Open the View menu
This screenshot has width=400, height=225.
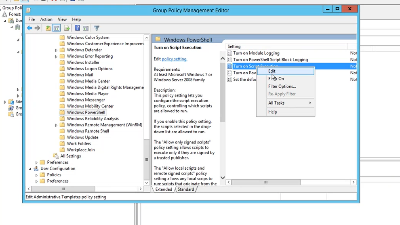[x=62, y=19]
